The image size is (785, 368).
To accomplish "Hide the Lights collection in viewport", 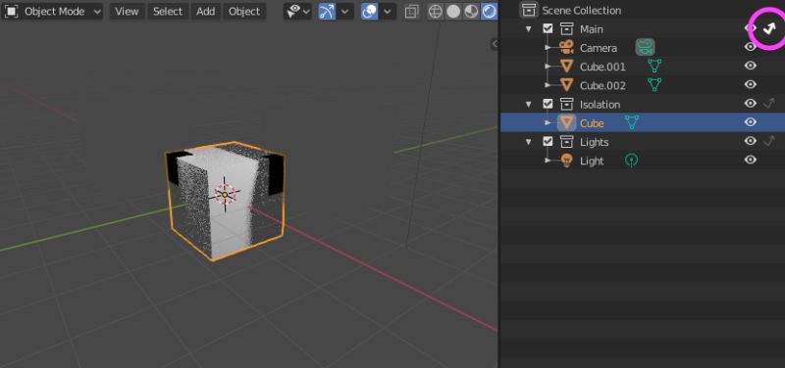I will click(x=750, y=141).
